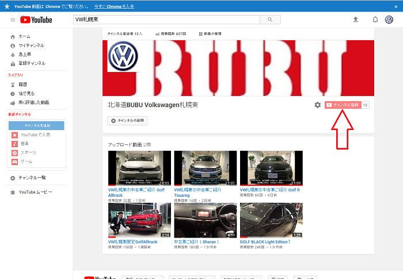
Task: Open Golf R video thumbnail
Action: (x=271, y=168)
